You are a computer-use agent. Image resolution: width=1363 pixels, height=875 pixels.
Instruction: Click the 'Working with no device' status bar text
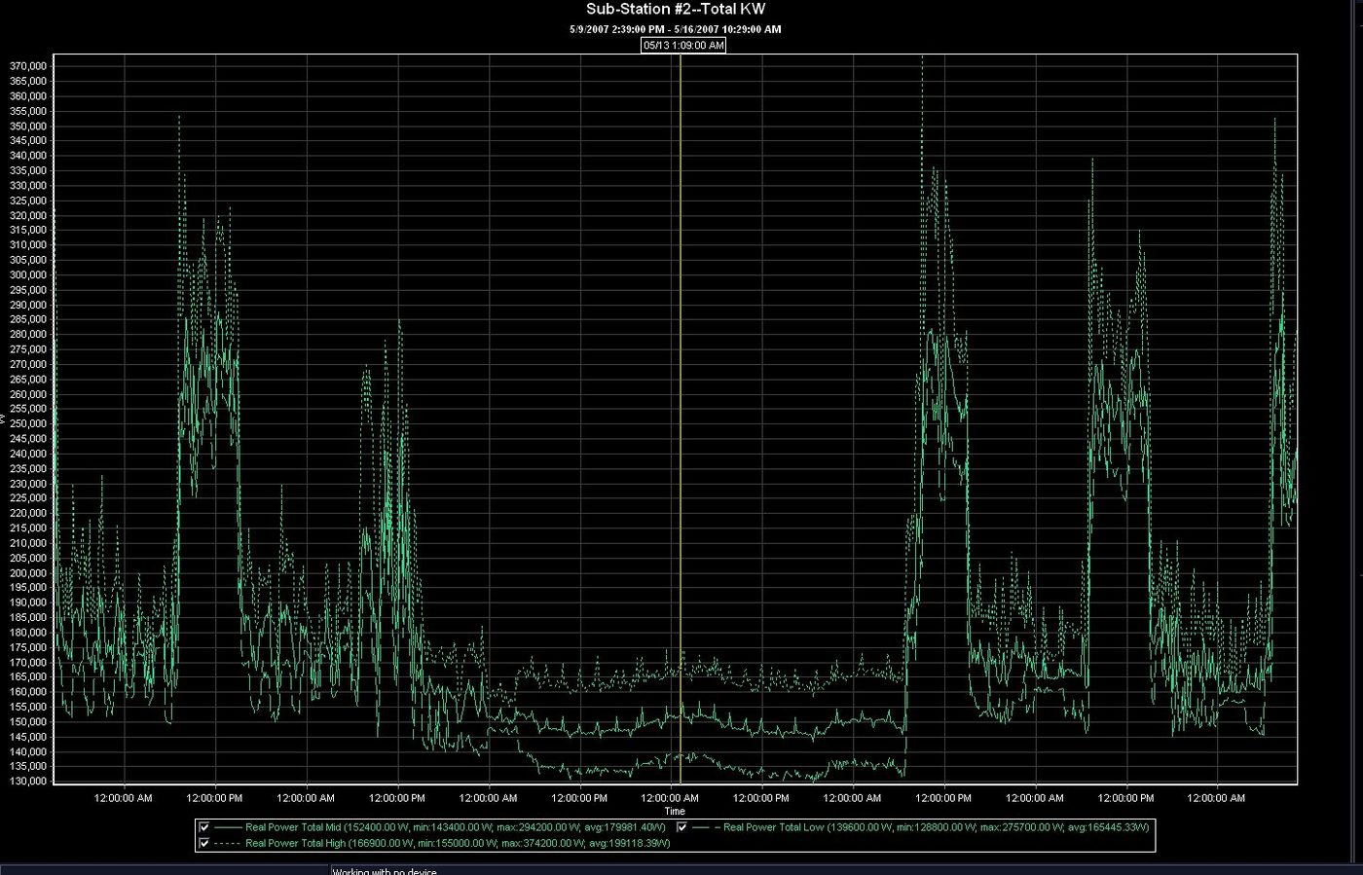(385, 871)
